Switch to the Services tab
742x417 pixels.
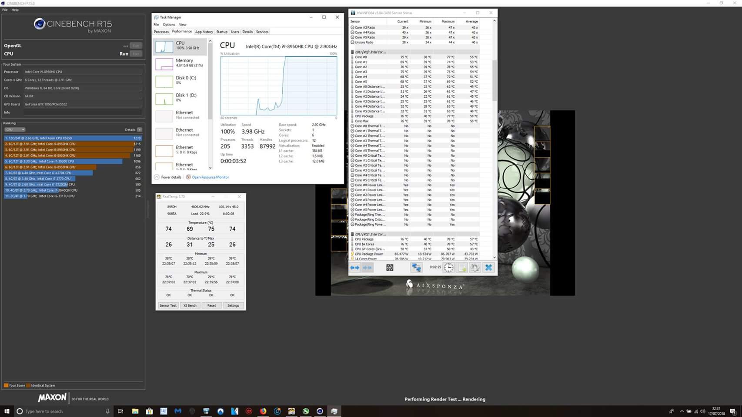click(x=262, y=32)
